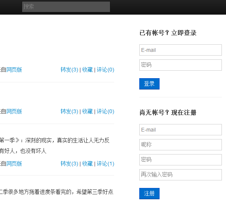Click 转发(3) on the 第一季 review post
This screenshot has width=226, height=212.
(x=69, y=164)
